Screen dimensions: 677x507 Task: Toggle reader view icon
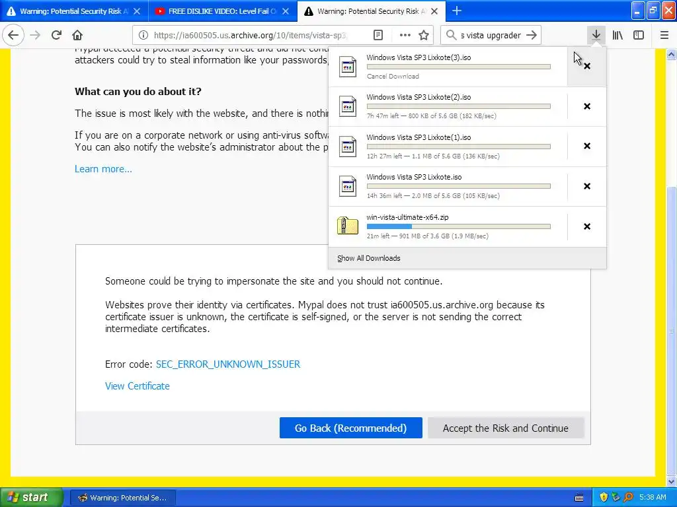(x=378, y=35)
